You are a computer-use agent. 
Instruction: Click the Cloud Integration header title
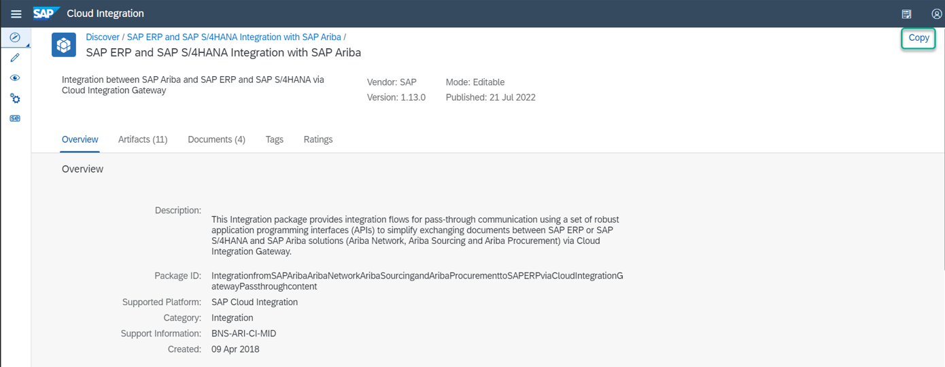click(105, 14)
